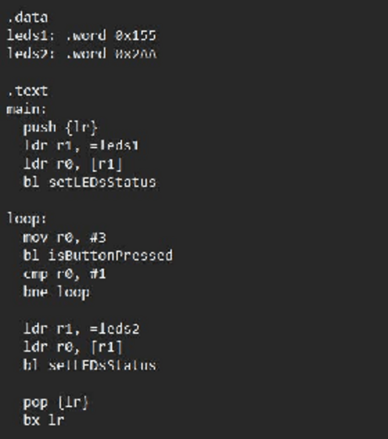Click the .text directive line

click(x=27, y=91)
